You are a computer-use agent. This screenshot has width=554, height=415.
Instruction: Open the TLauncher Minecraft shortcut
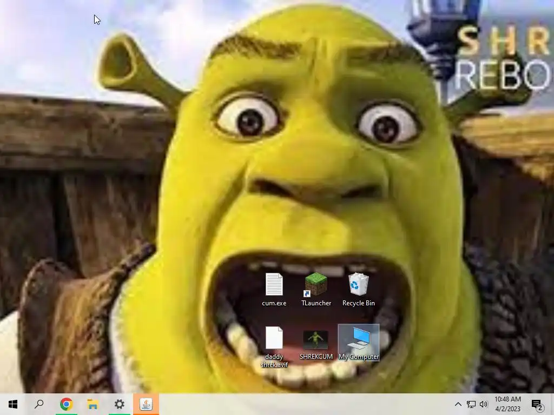coord(316,284)
